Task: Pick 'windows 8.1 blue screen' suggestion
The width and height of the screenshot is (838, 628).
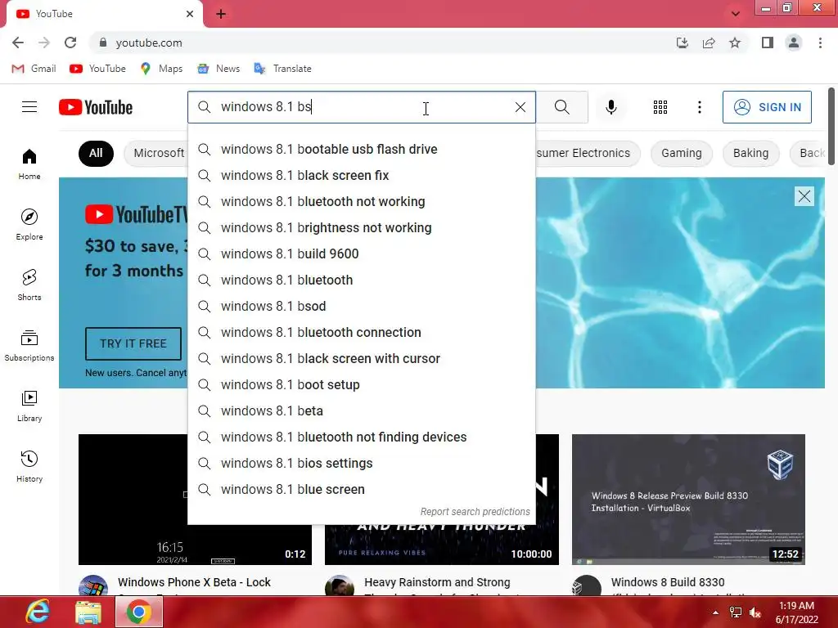Action: click(x=361, y=489)
